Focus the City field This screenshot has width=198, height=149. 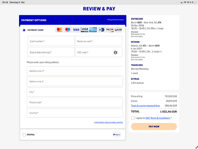[x=75, y=92]
